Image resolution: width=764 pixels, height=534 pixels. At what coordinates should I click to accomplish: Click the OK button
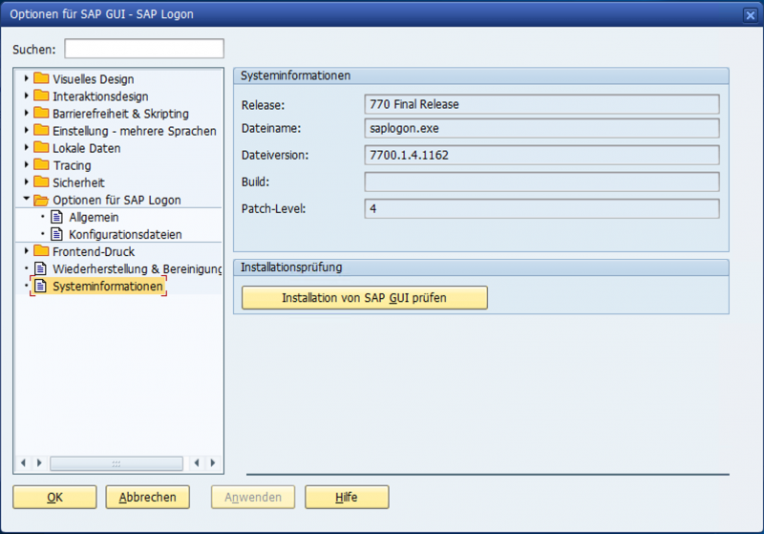click(x=54, y=497)
